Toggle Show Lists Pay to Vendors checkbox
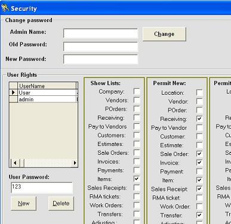The width and height of the screenshot is (231, 224). click(137, 126)
